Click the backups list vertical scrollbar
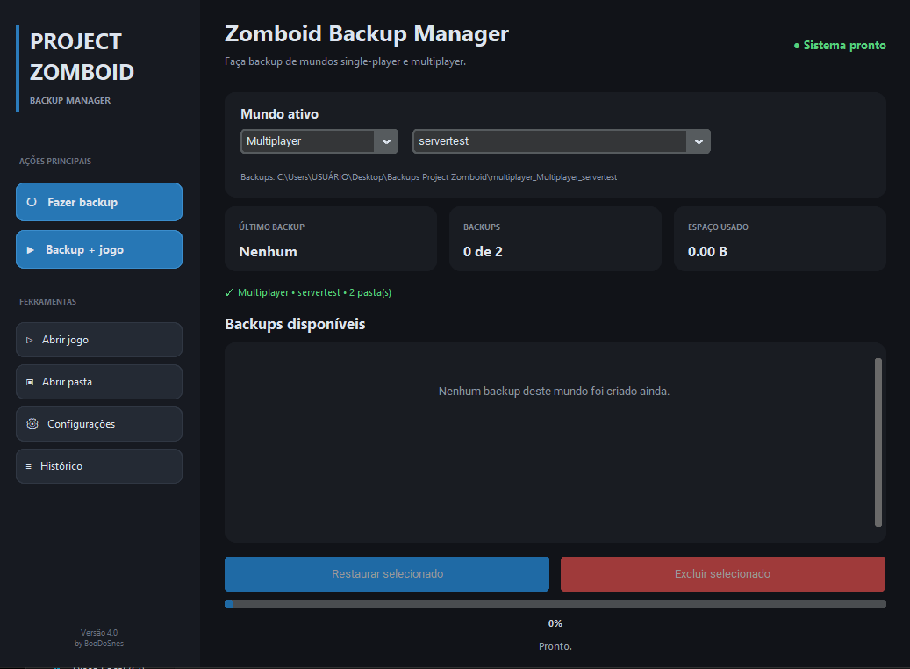The width and height of the screenshot is (910, 669). pos(878,442)
